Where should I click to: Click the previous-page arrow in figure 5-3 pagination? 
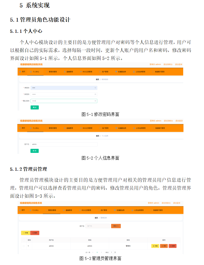tap(93, 252)
